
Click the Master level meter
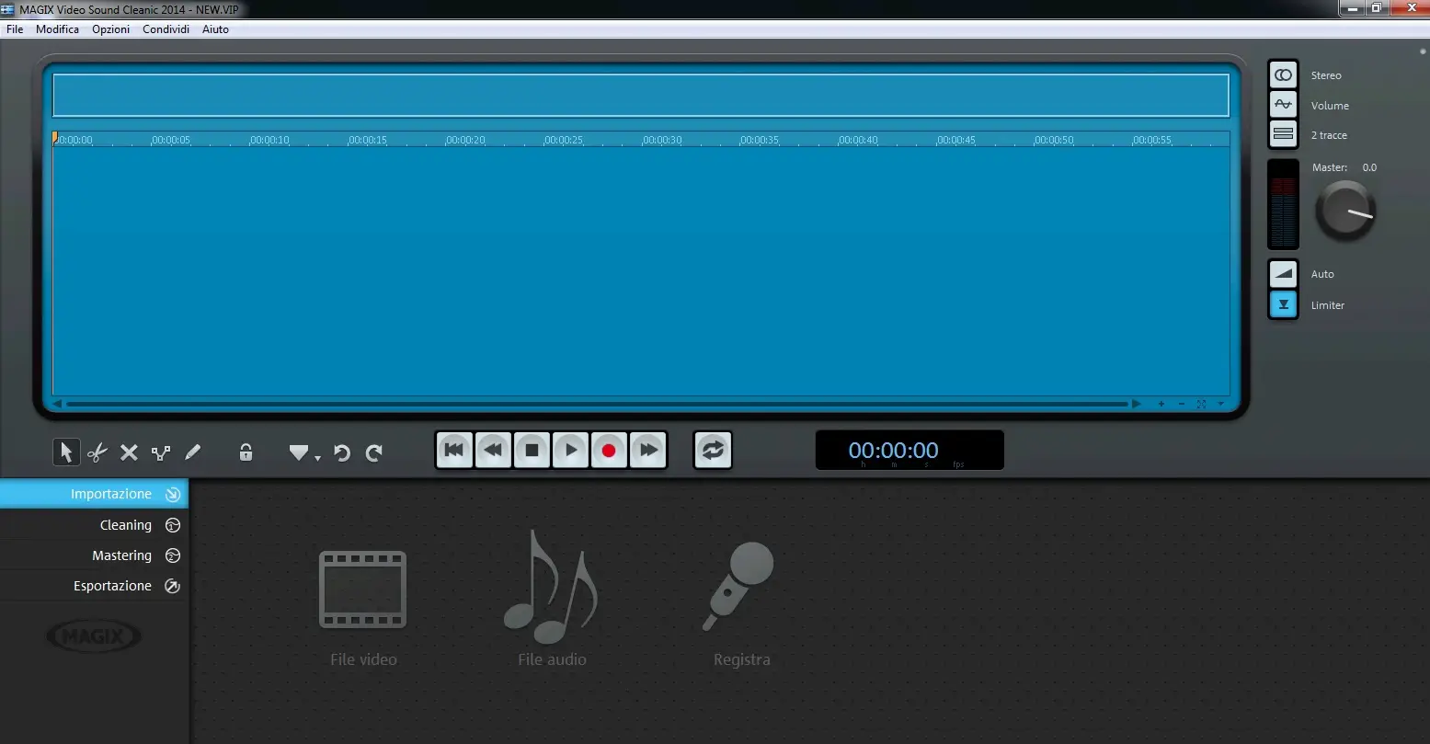[x=1283, y=204]
